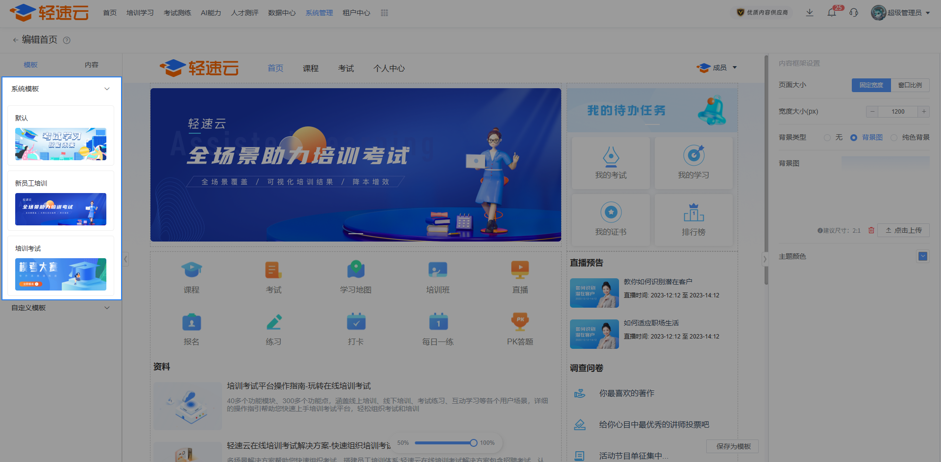This screenshot has width=941, height=462.
Task: Click the 点击上传 button
Action: (x=903, y=230)
